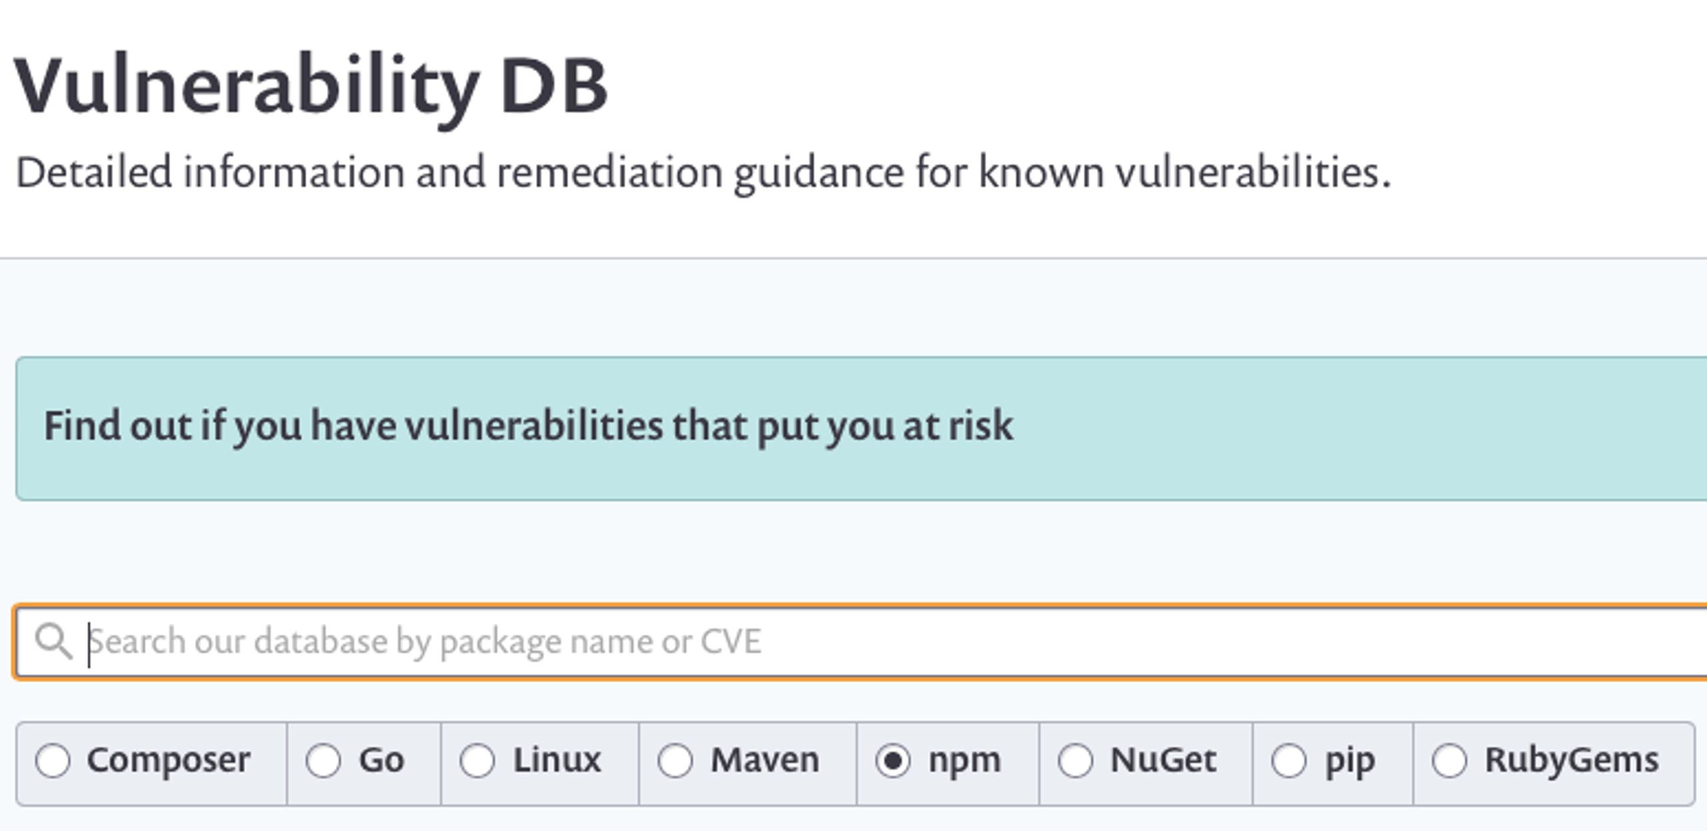The width and height of the screenshot is (1707, 831).
Task: Click the Vulnerability DB heading
Action: click(x=311, y=87)
